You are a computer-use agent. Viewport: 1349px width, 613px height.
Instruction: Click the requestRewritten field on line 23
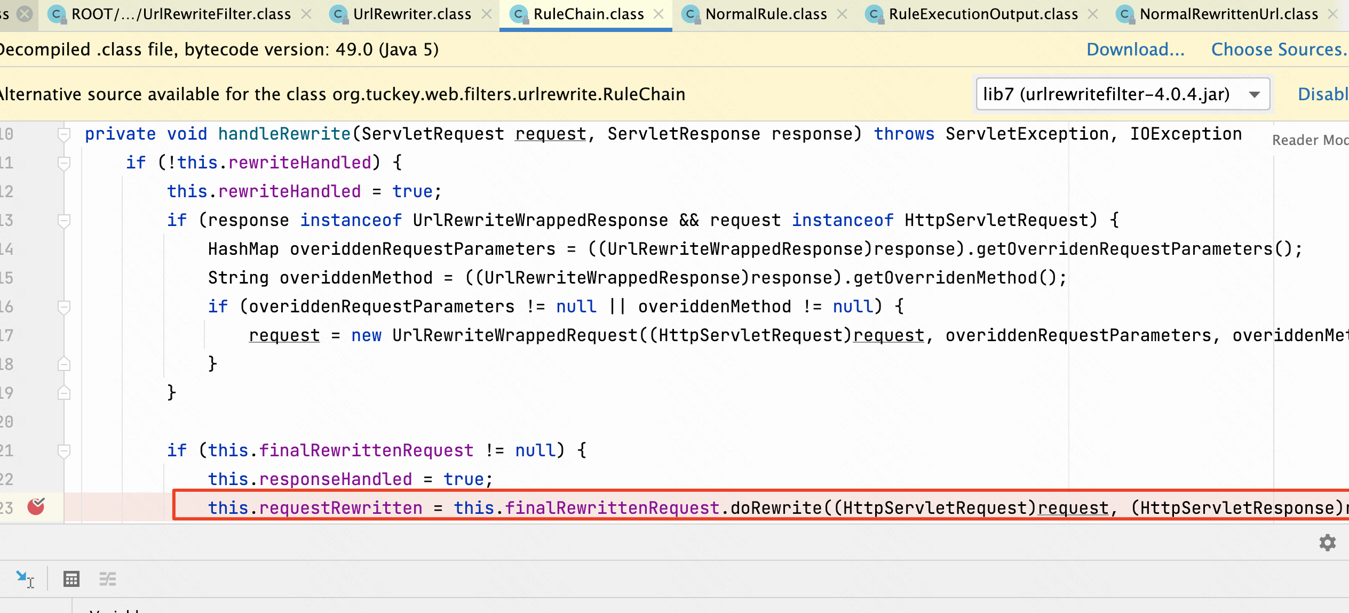point(340,508)
